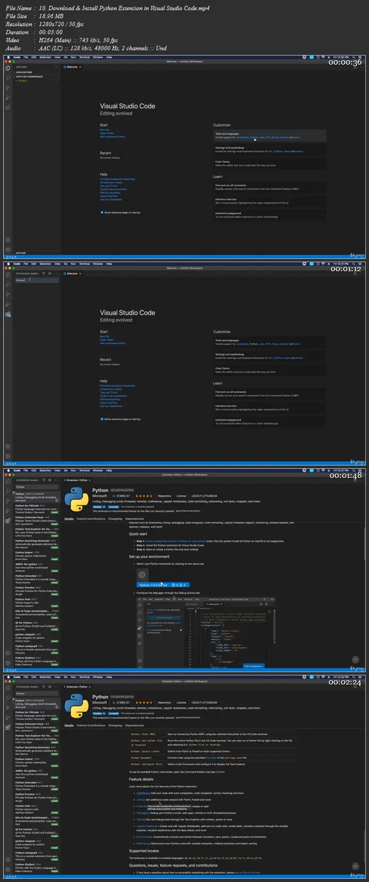Image resolution: width=369 pixels, height=882 pixels.
Task: Click Manage gear icon in the 00:02:24 frame
Action: click(7, 869)
